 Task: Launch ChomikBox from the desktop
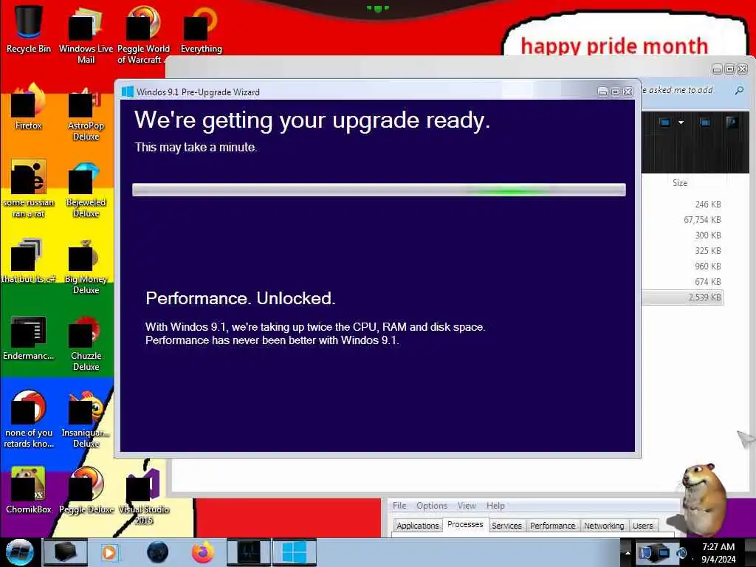click(x=28, y=489)
